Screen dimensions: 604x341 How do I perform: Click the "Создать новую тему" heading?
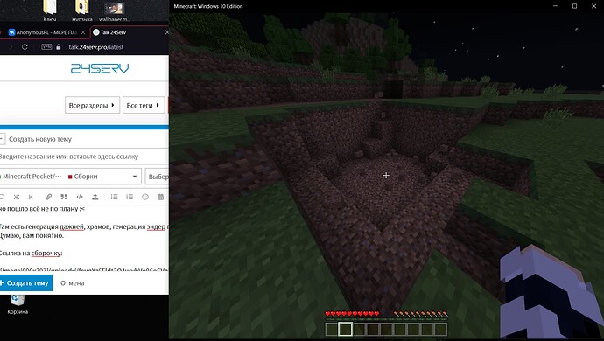pyautogui.click(x=40, y=139)
